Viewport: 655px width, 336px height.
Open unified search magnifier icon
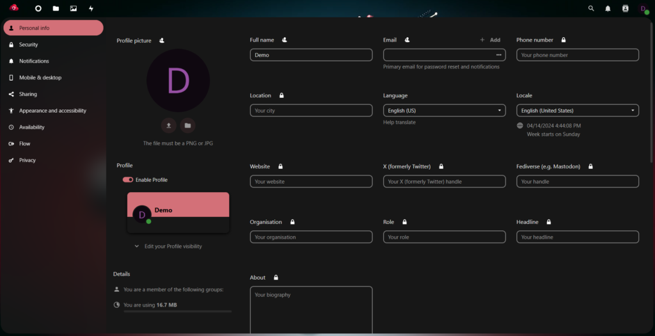(591, 8)
